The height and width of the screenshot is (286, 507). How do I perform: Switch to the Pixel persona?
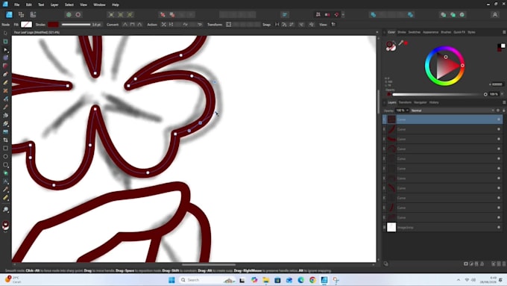click(x=21, y=15)
